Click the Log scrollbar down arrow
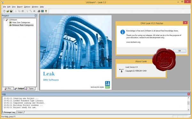This screenshot has width=192, height=119. coord(188,110)
